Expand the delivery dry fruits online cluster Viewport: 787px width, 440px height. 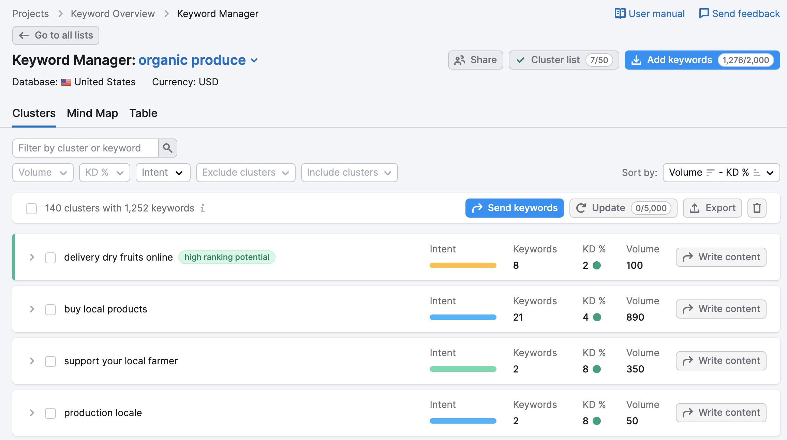pyautogui.click(x=31, y=257)
